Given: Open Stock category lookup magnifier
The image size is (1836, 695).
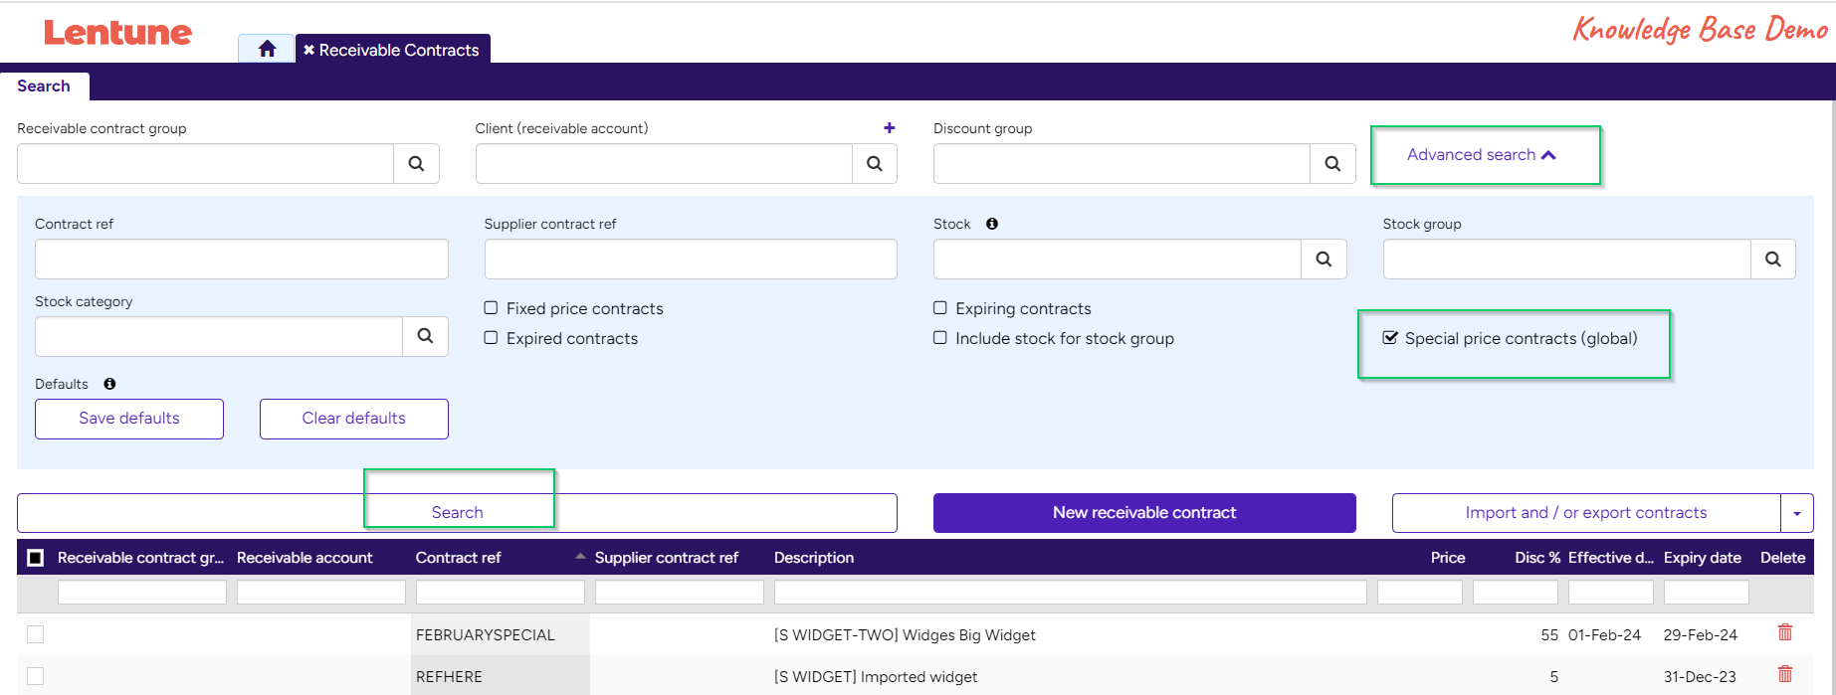Looking at the screenshot, I should click(x=425, y=336).
